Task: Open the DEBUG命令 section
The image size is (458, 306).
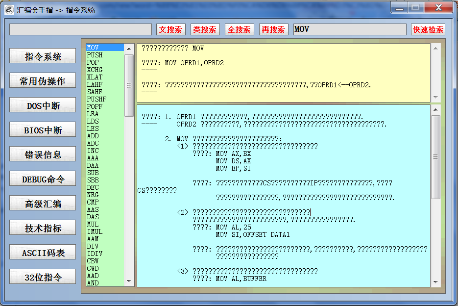Action: (x=43, y=178)
